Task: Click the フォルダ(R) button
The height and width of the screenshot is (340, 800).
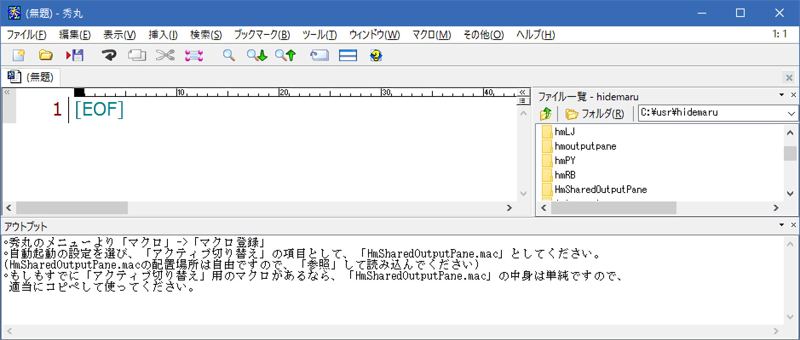Action: (595, 114)
